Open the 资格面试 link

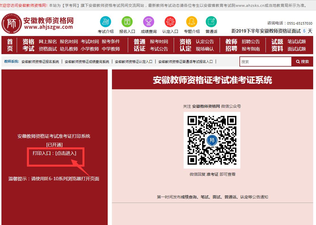click(48, 49)
